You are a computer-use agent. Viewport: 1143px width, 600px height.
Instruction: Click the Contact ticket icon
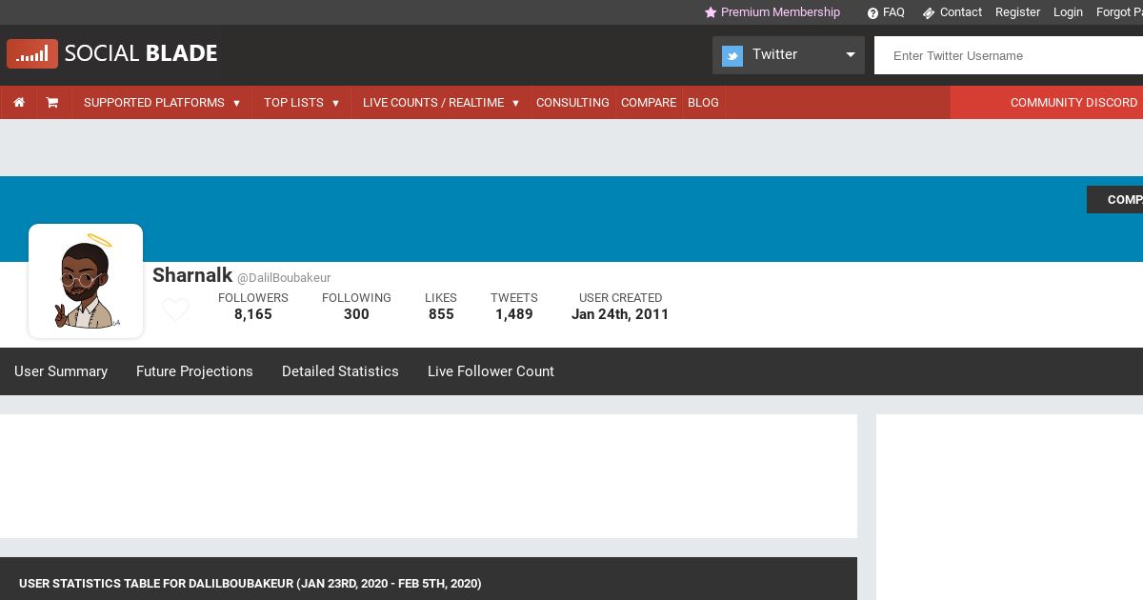click(929, 13)
